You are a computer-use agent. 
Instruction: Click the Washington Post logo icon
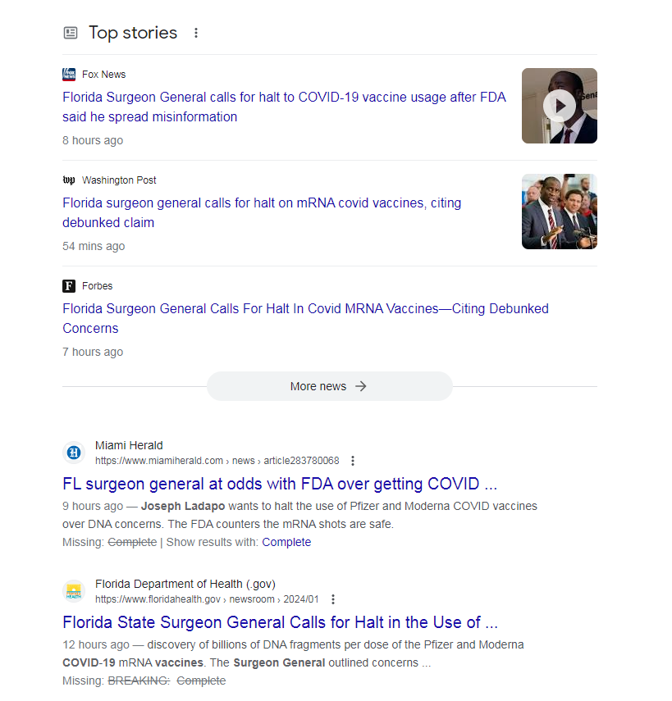click(69, 180)
